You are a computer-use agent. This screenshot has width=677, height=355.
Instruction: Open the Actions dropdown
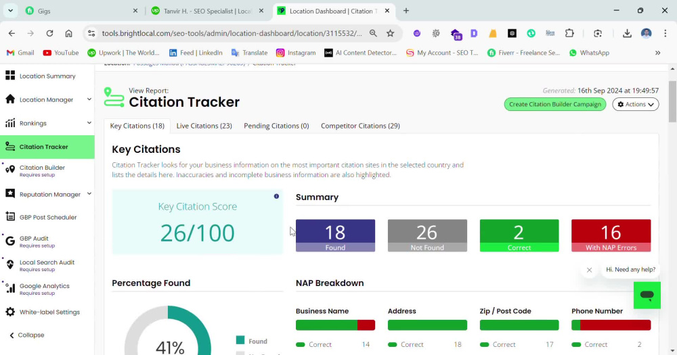(636, 104)
